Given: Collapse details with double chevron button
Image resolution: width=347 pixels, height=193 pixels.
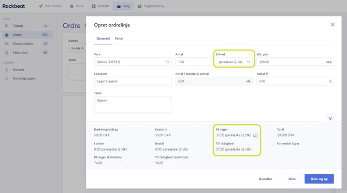Looking at the screenshot, I should pyautogui.click(x=330, y=118).
